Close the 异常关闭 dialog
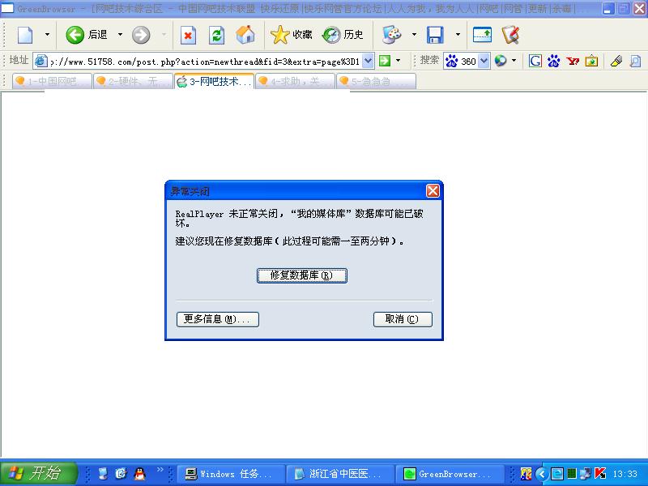The width and height of the screenshot is (648, 486). tap(433, 191)
